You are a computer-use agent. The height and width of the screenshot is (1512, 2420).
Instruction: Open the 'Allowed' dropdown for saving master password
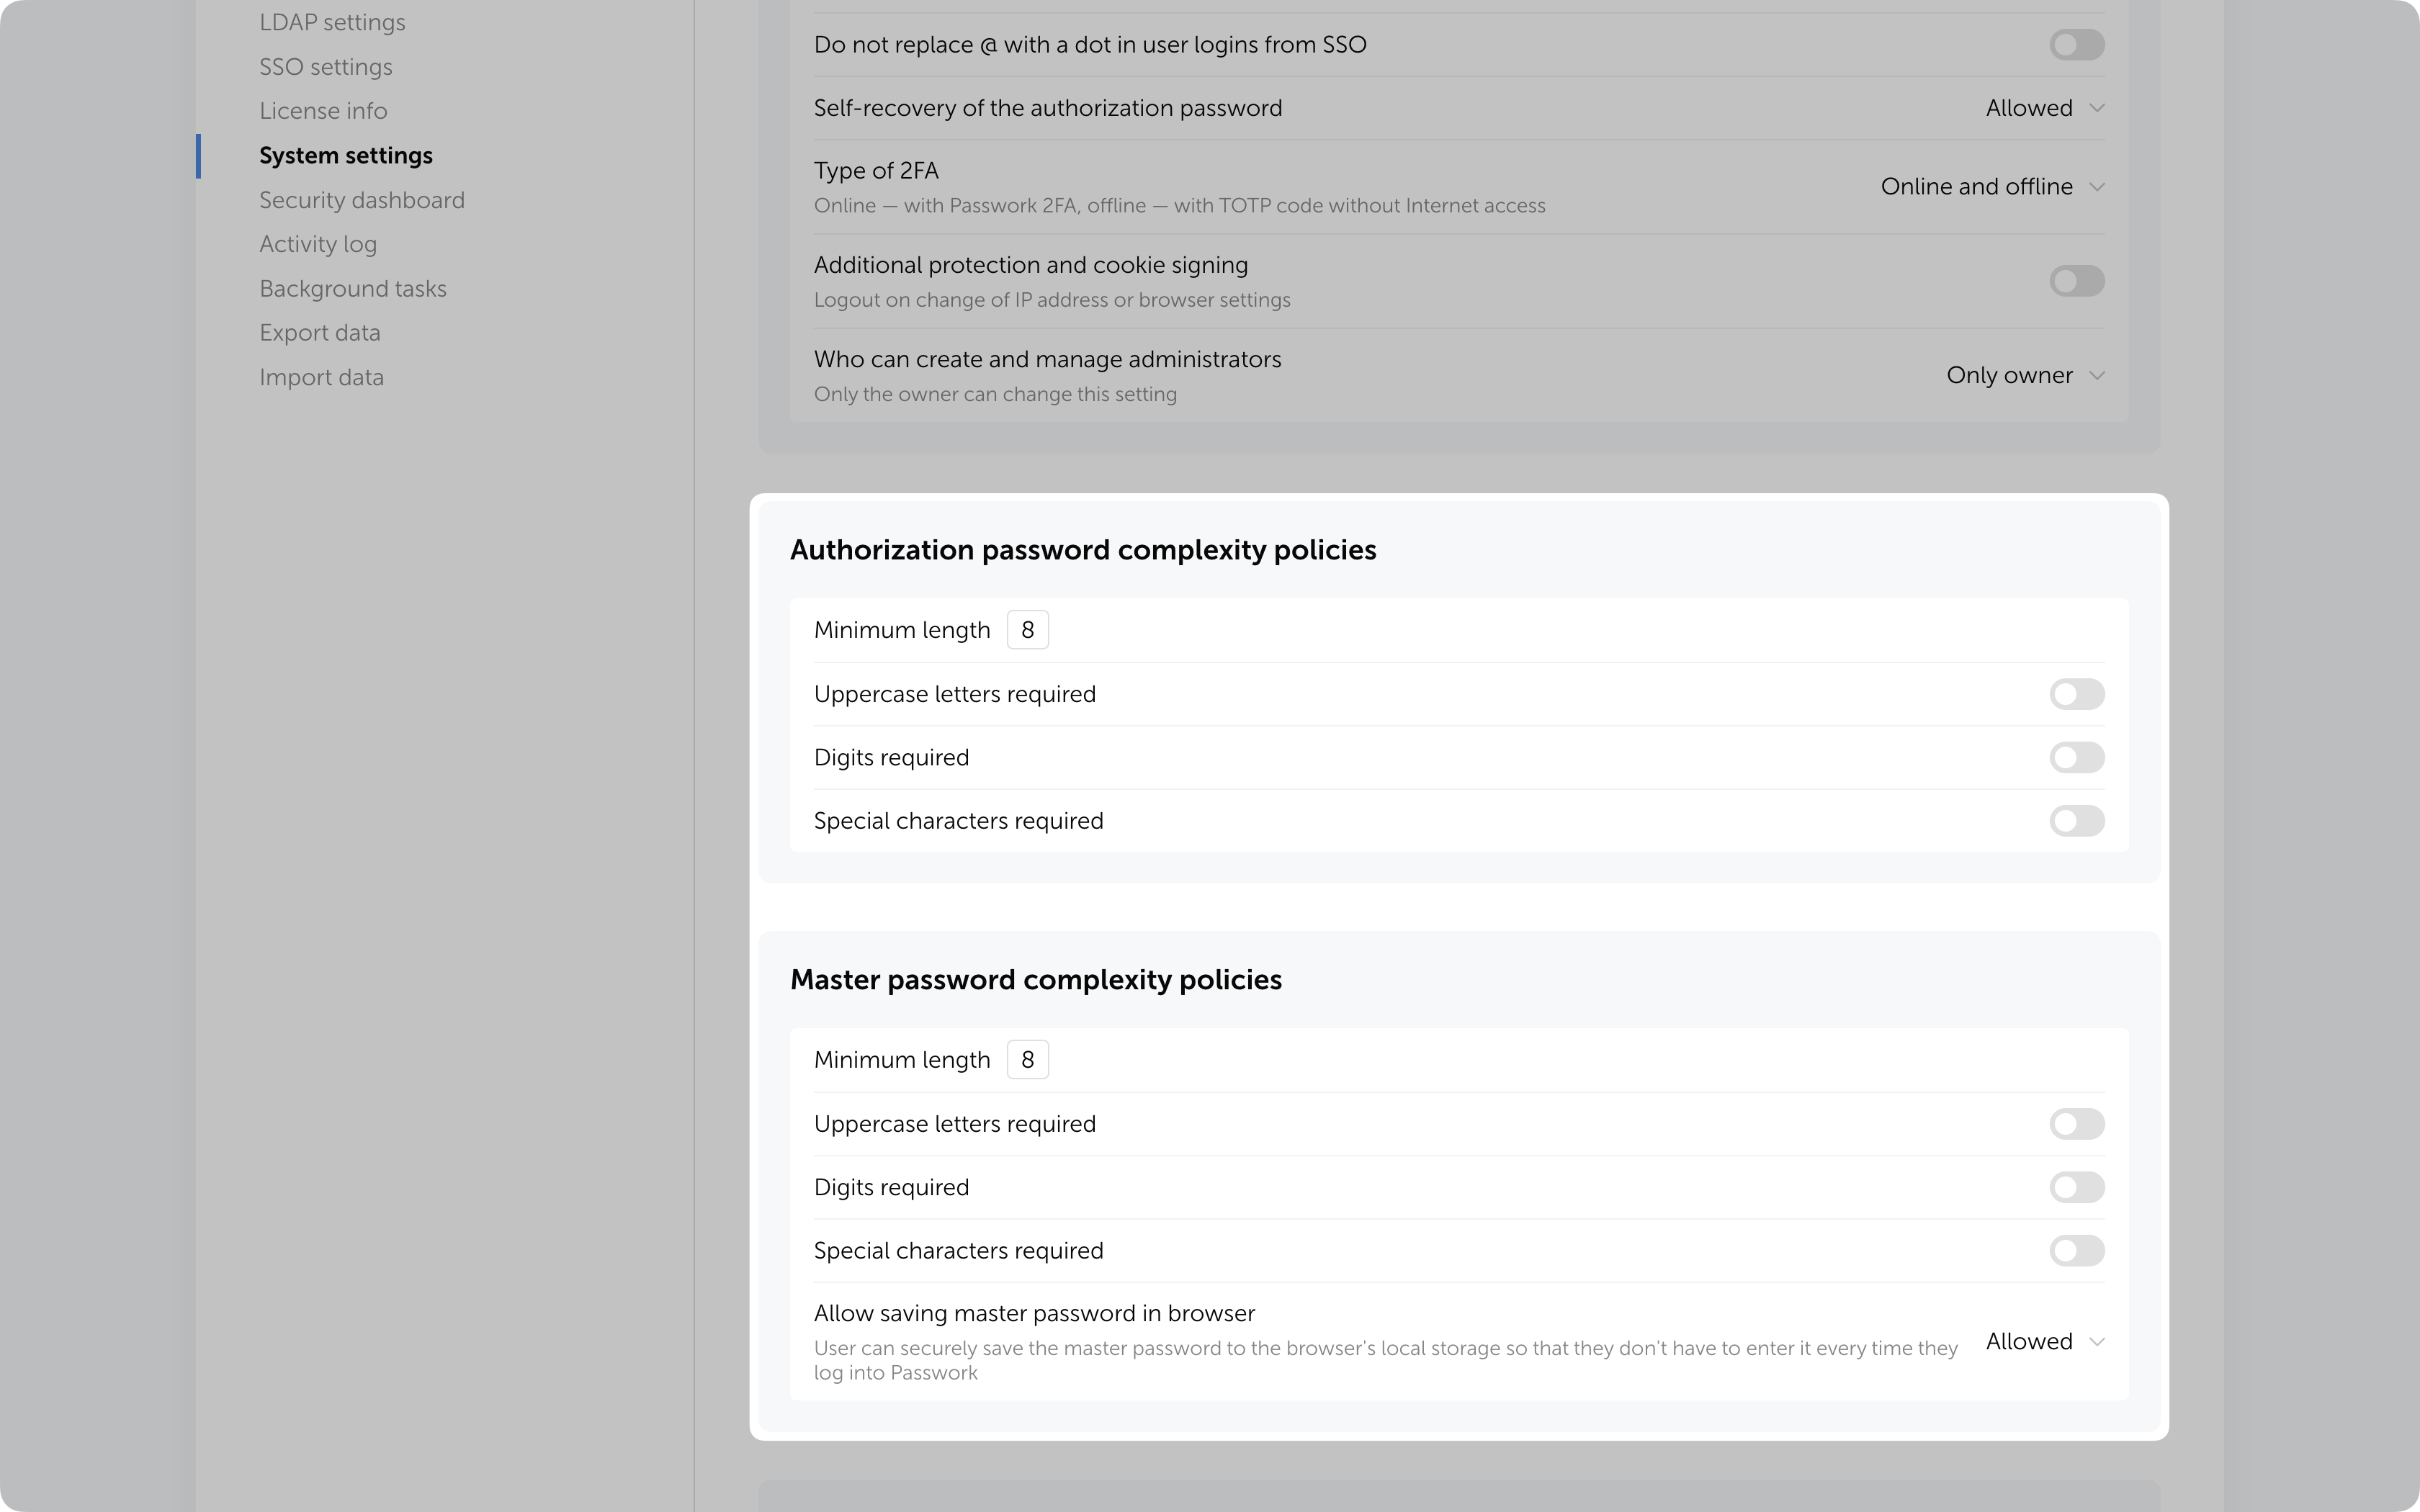pos(2044,1341)
